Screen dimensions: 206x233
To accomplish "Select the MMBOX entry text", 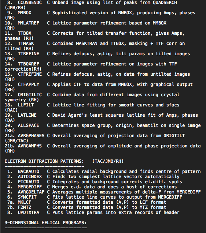I will (x=25, y=13).
